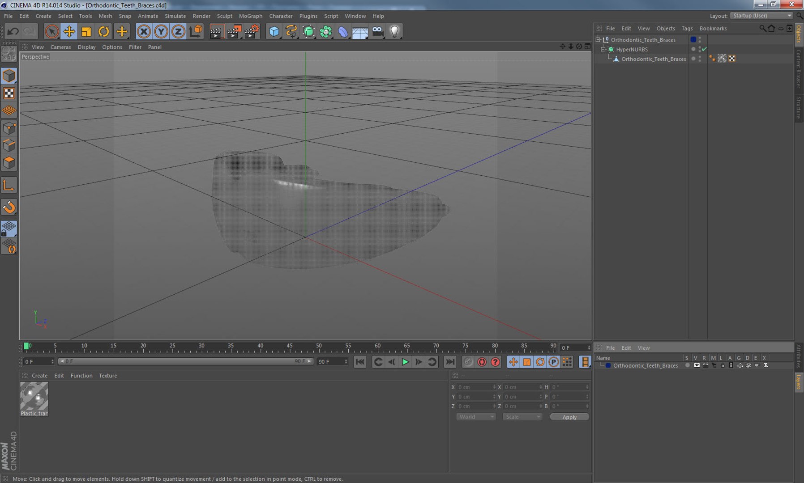Click the timeline preview range slider bar

[186, 361]
